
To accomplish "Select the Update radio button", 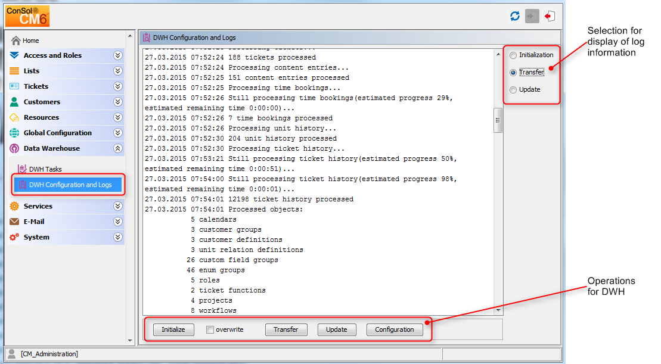I will click(x=513, y=89).
